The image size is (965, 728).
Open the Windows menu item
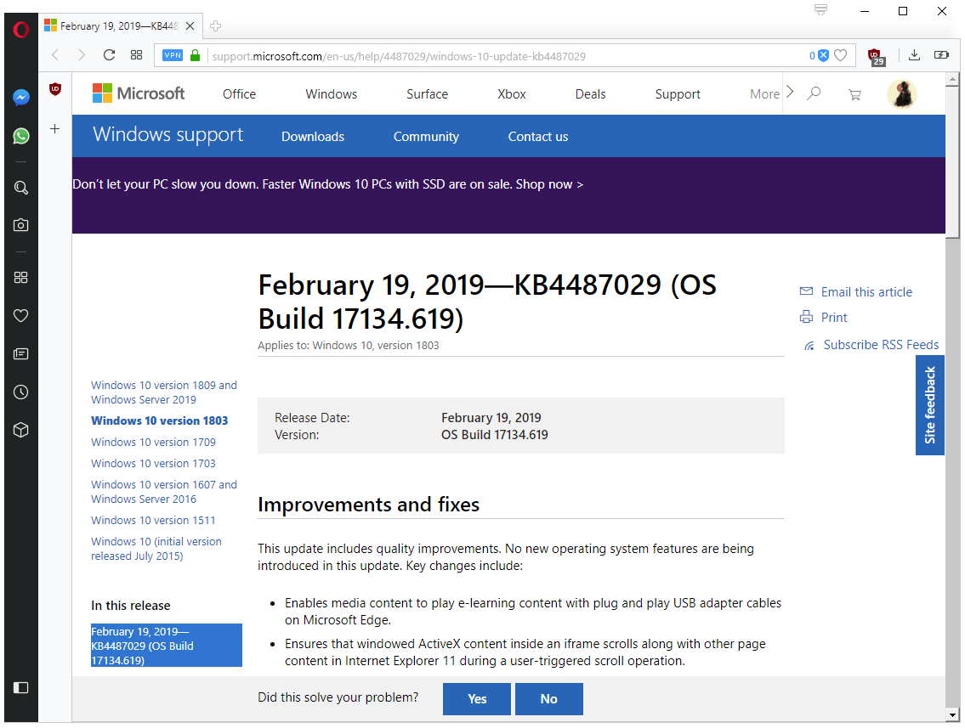pos(331,94)
